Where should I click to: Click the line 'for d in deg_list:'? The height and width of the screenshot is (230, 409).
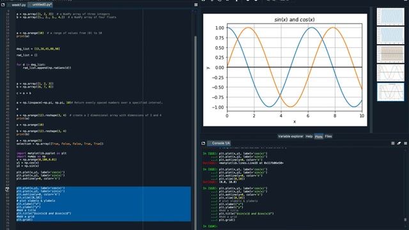click(31, 65)
